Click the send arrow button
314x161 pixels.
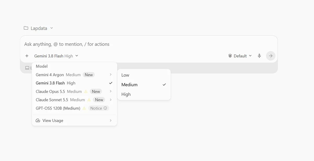(x=271, y=56)
